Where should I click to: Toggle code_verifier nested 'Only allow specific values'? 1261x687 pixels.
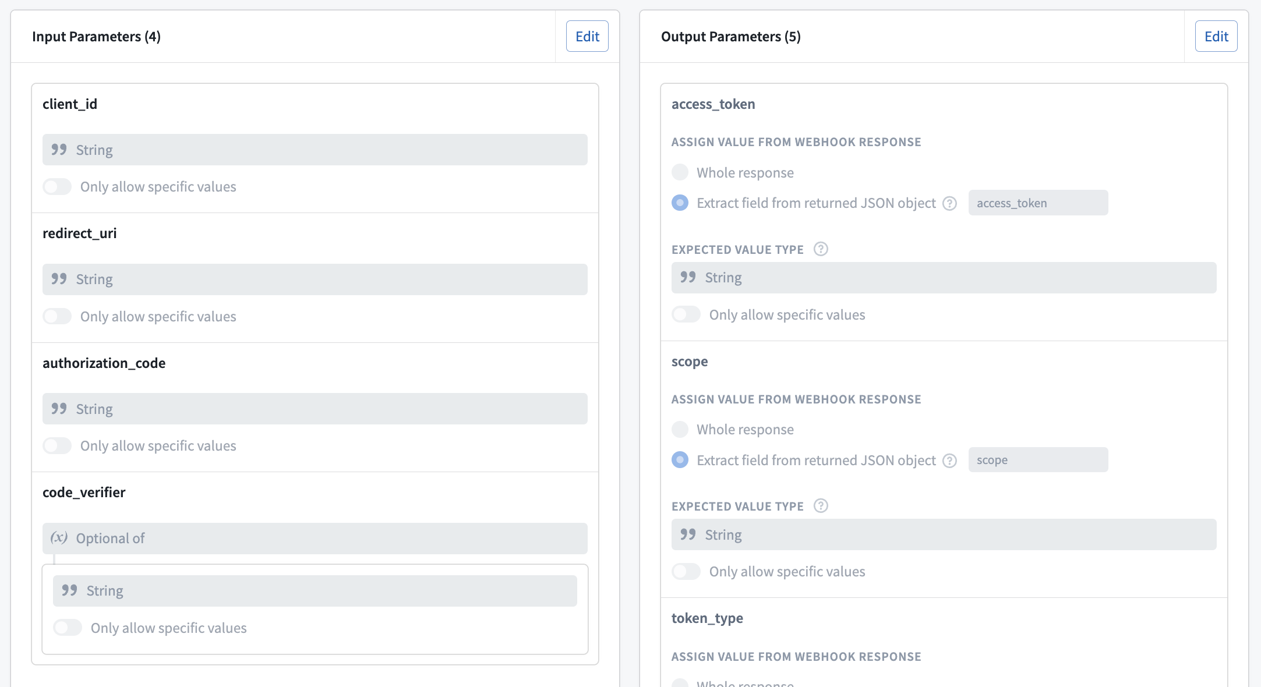pyautogui.click(x=68, y=628)
